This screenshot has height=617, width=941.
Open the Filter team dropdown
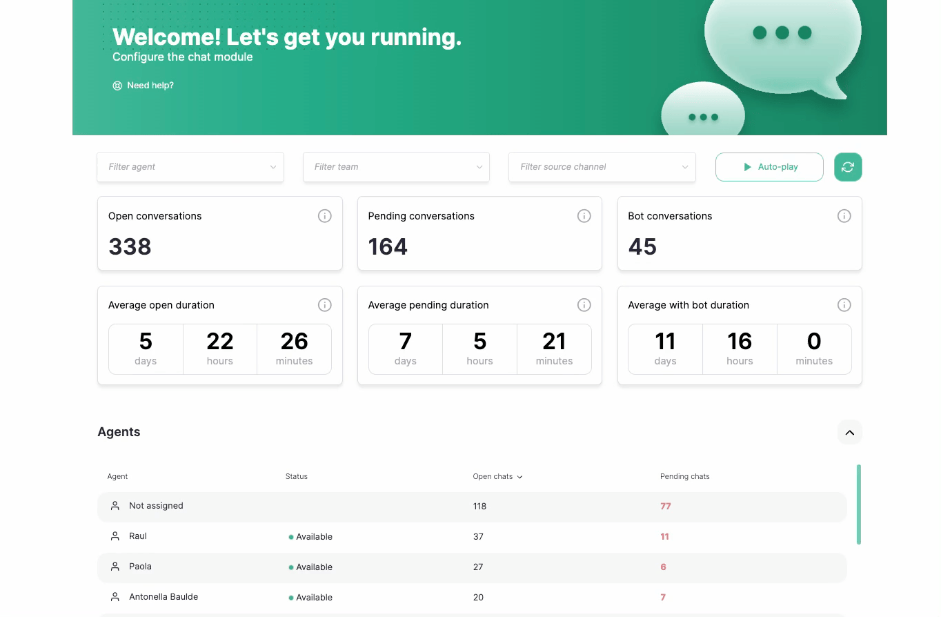(396, 167)
